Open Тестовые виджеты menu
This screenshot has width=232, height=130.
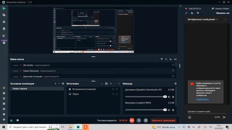coord(107,120)
